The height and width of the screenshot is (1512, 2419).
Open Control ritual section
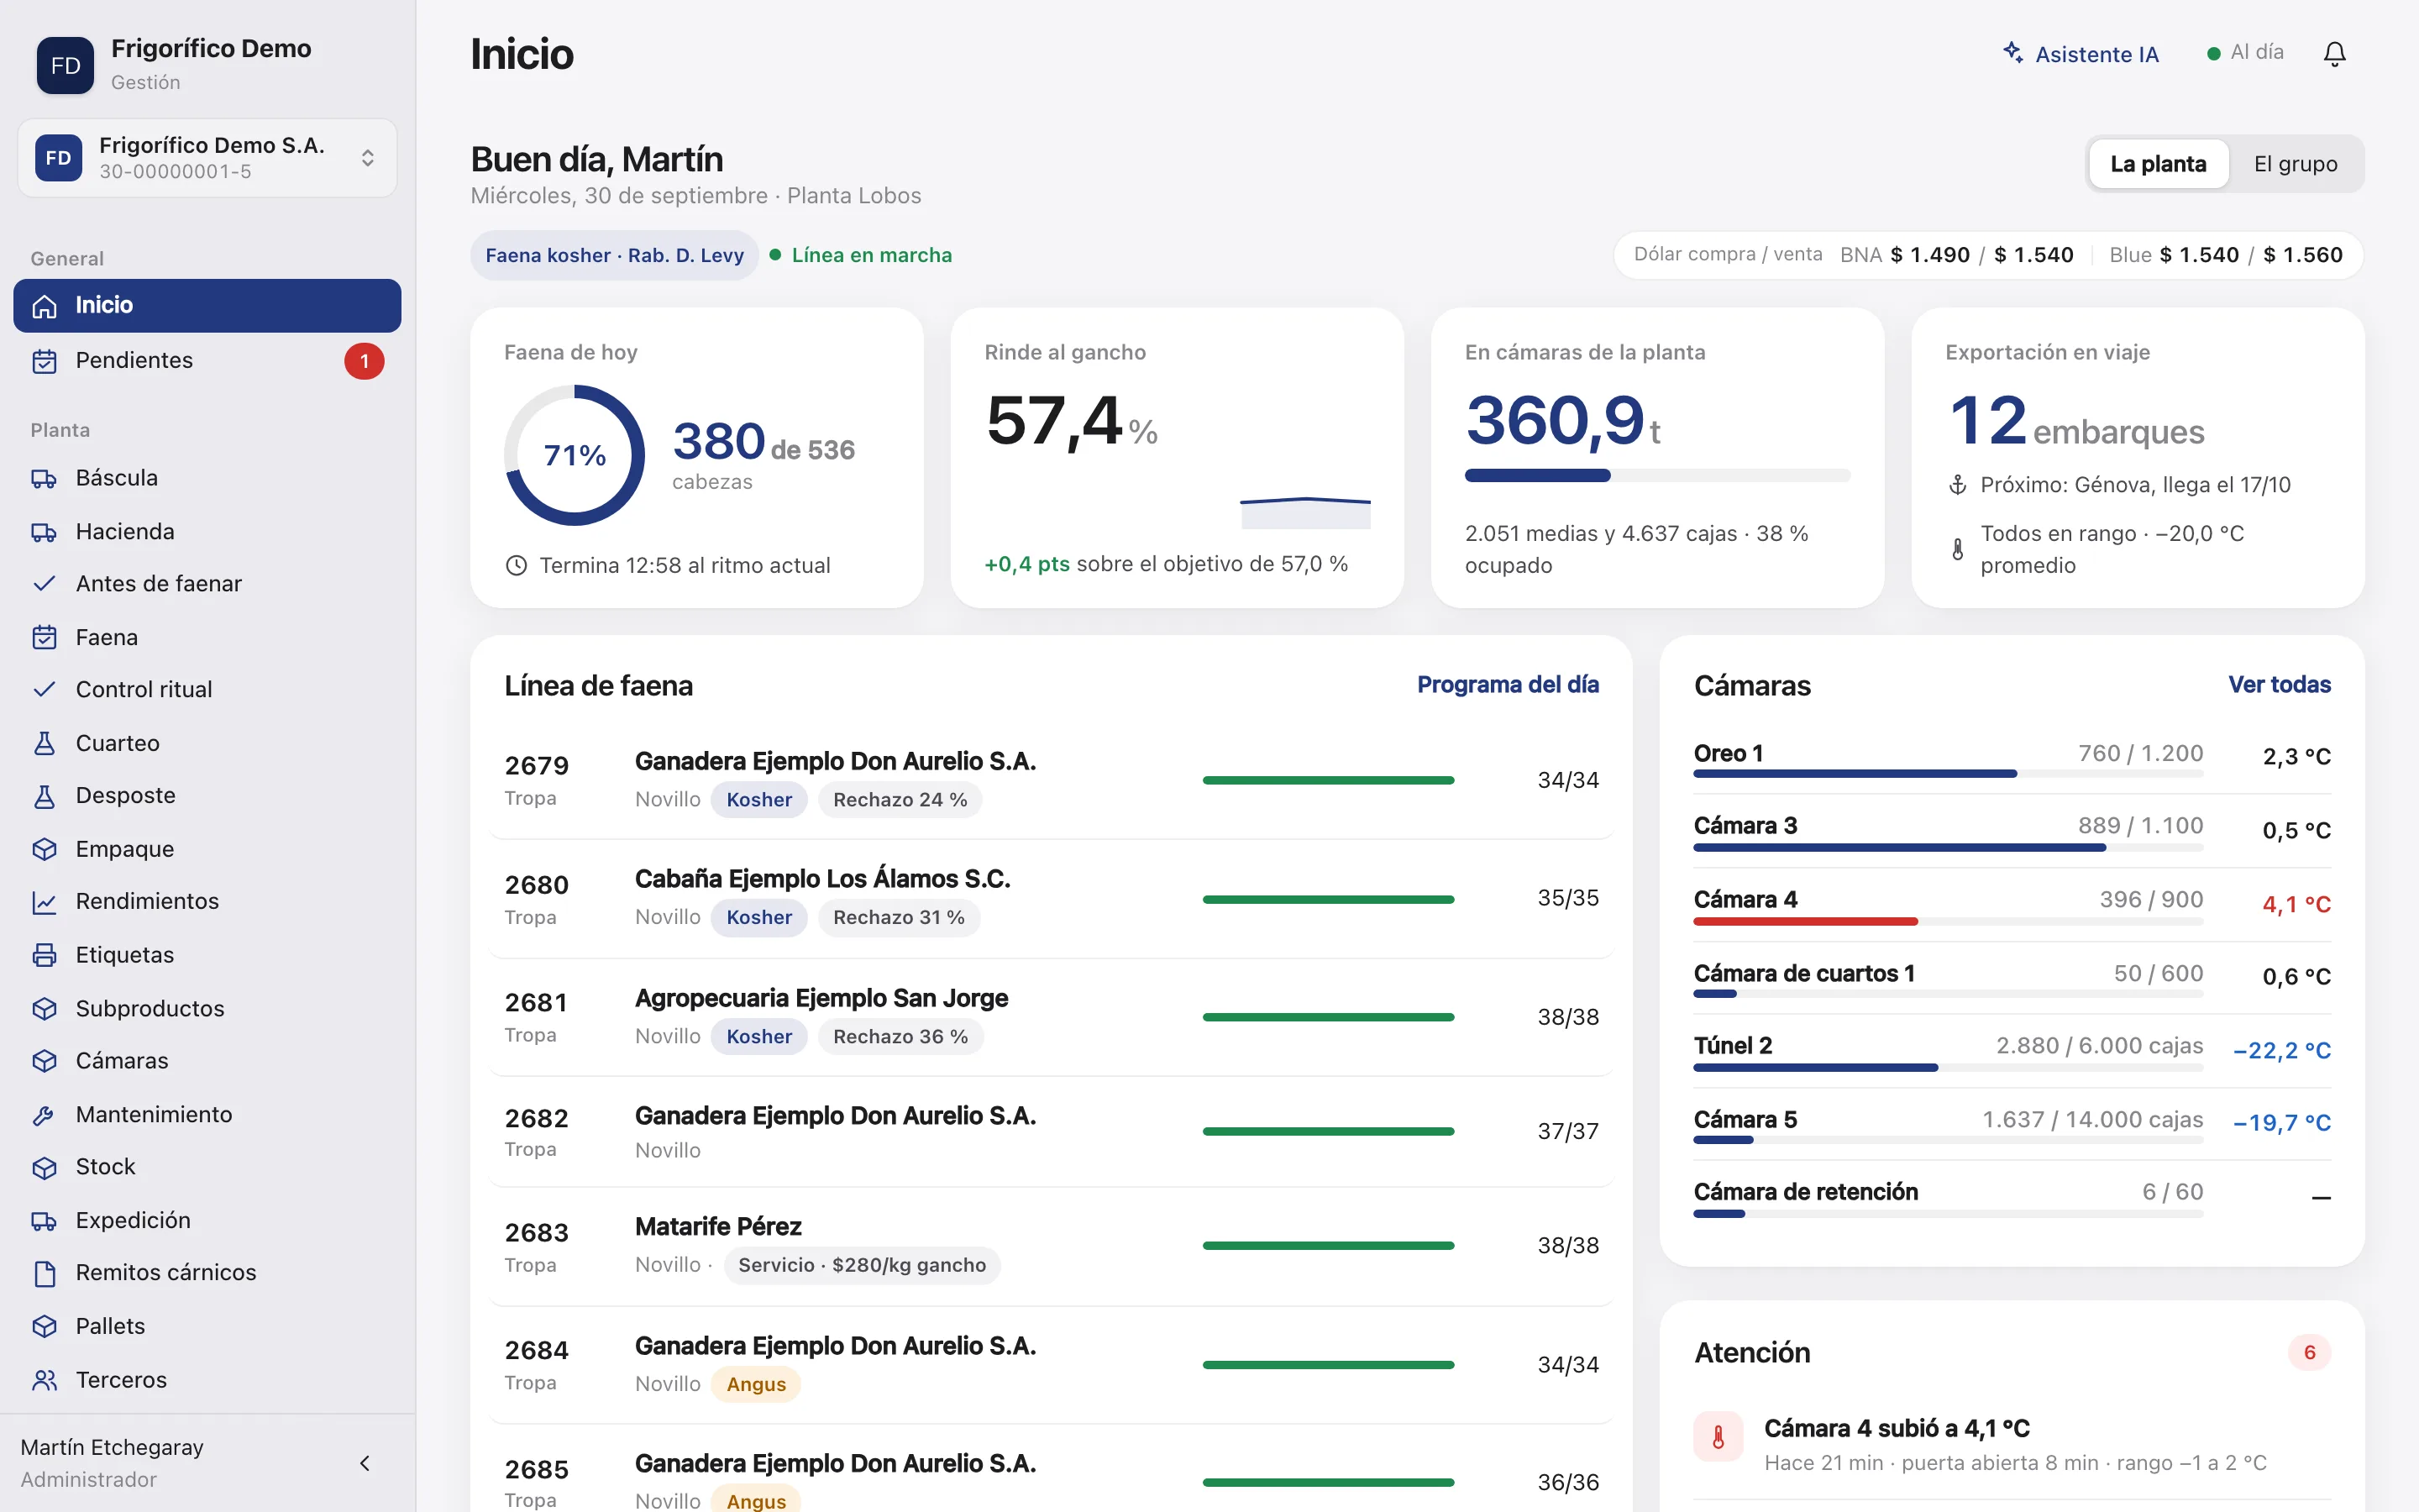click(x=207, y=690)
